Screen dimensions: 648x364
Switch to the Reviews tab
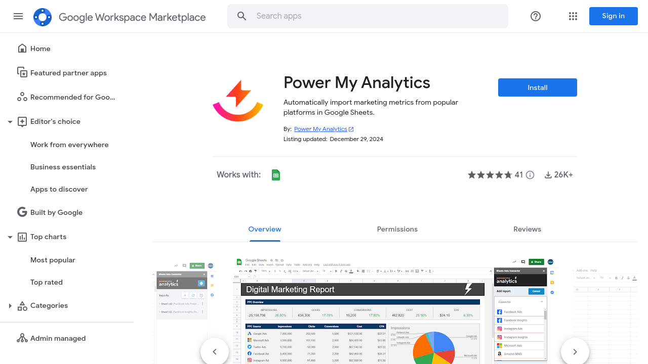click(x=527, y=229)
